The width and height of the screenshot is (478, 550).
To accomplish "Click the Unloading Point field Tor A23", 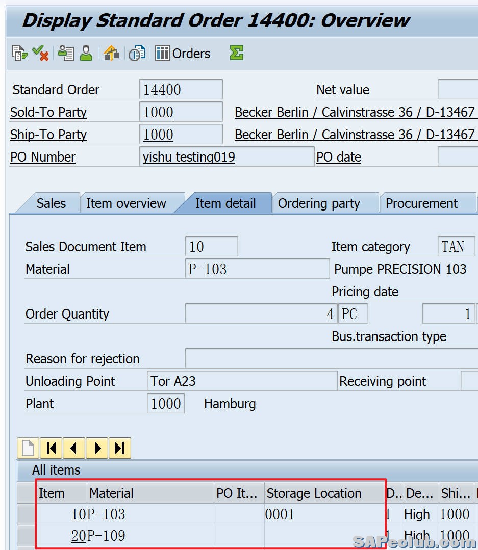I will (x=241, y=381).
